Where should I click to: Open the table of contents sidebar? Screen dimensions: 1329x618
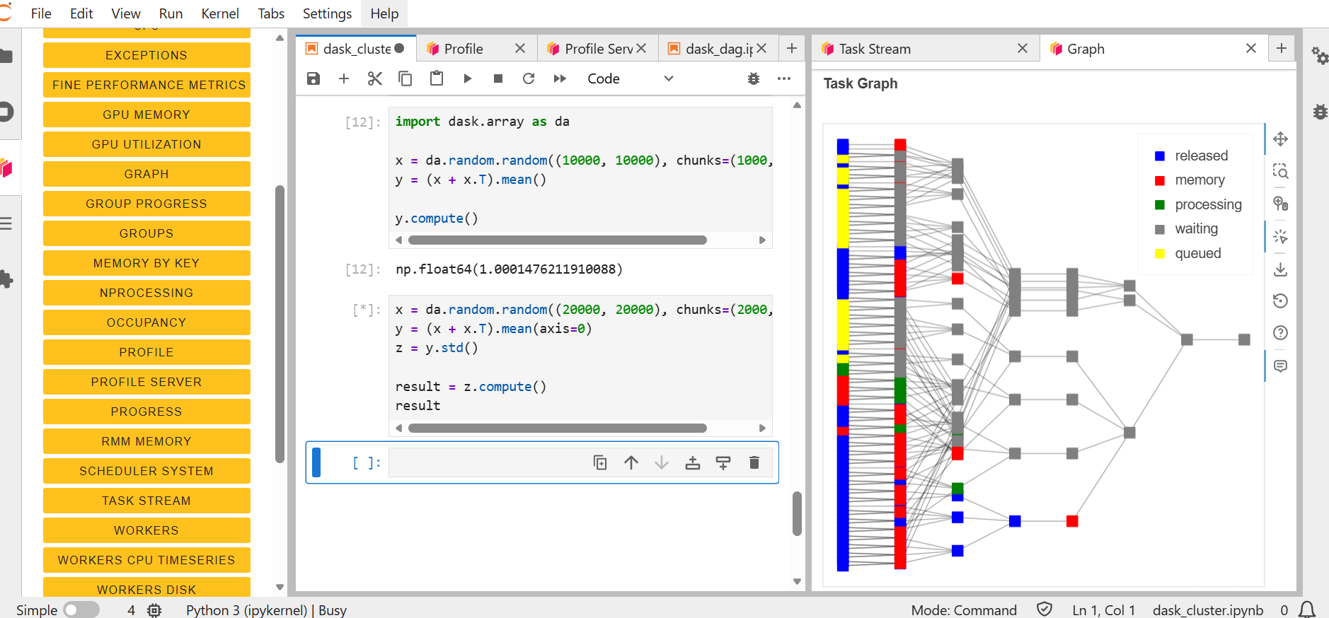(x=6, y=223)
